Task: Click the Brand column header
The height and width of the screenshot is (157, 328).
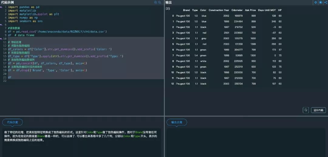Action: point(186,10)
